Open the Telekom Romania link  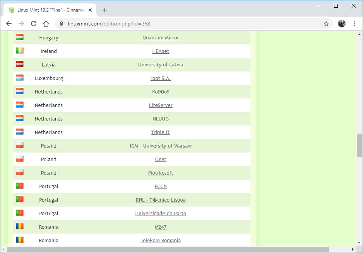[161, 241]
